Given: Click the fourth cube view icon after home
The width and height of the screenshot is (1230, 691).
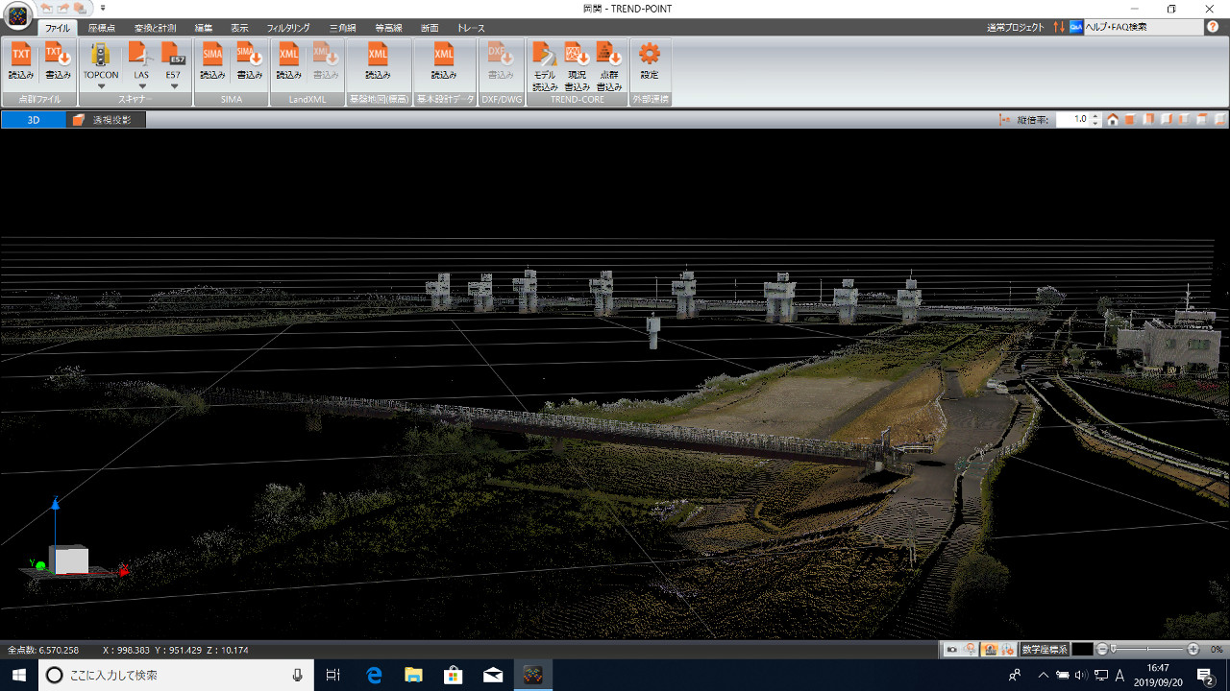Looking at the screenshot, I should coord(1183,120).
